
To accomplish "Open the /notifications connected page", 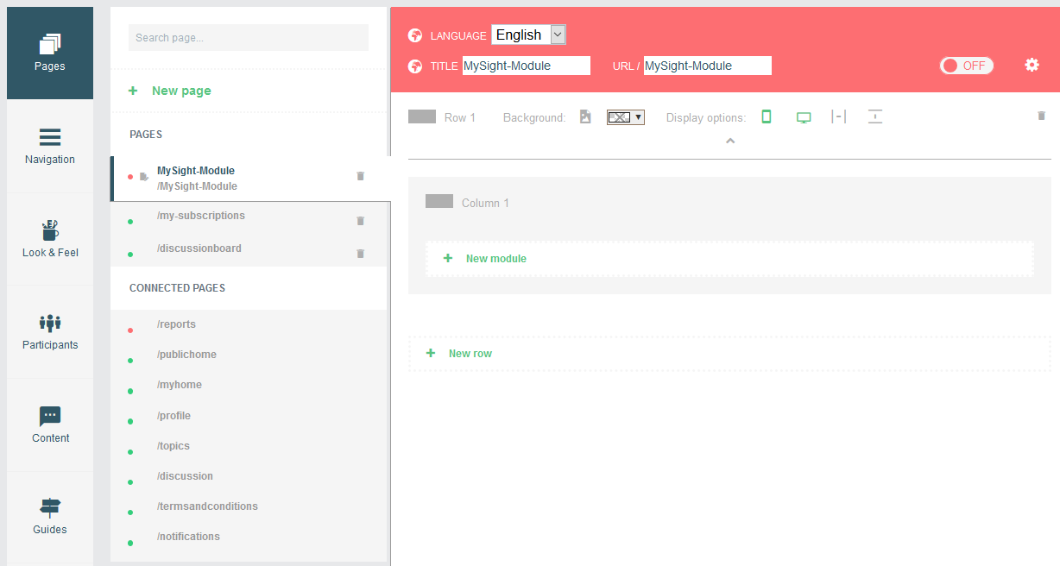I will point(188,537).
